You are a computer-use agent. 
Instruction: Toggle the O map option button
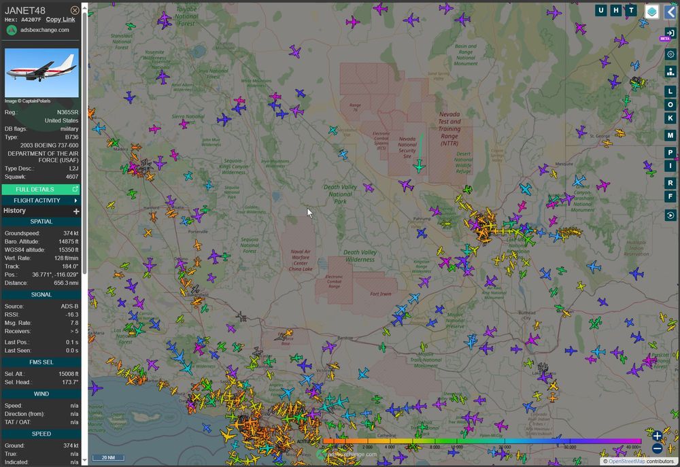click(670, 105)
